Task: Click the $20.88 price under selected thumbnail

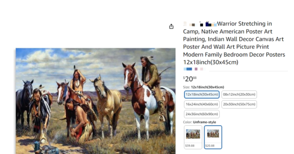Action: (210, 145)
